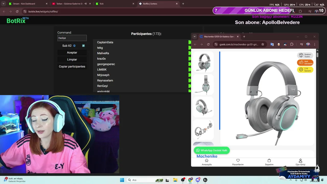Close the BotRix | Sorteos tab

[177, 4]
